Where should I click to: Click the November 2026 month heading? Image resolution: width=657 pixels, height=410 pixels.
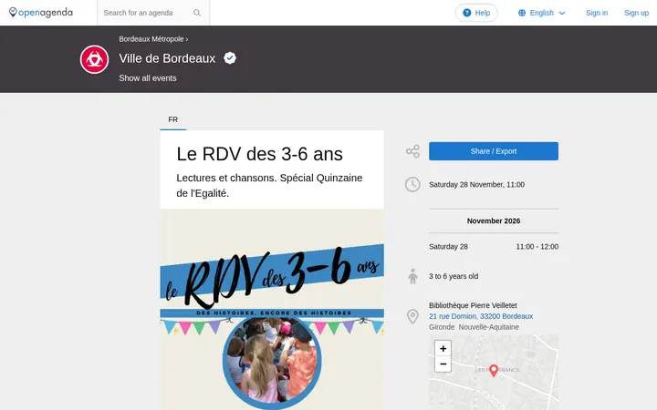tap(494, 220)
